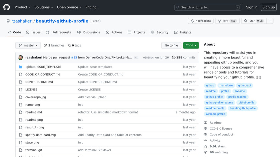
Task: Expand the commit message ellipsis button
Action: 136,58
